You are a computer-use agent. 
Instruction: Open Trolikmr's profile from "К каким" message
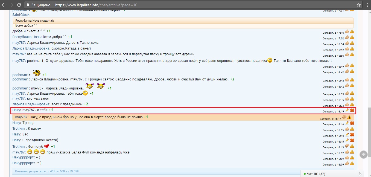19,129
